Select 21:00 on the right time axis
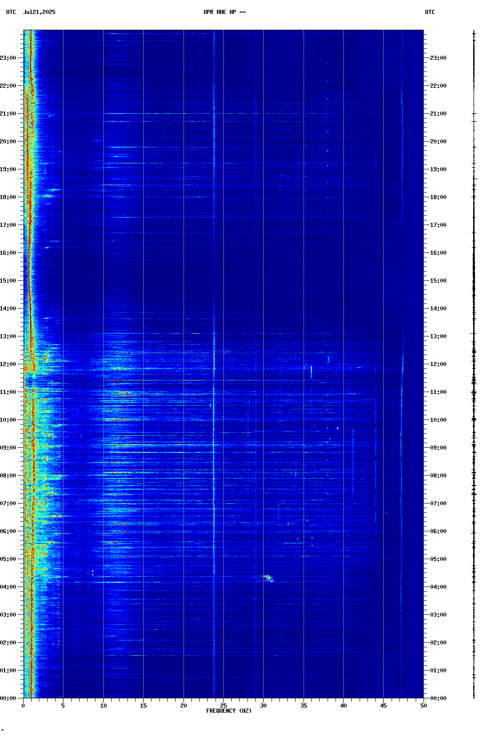 pos(438,114)
